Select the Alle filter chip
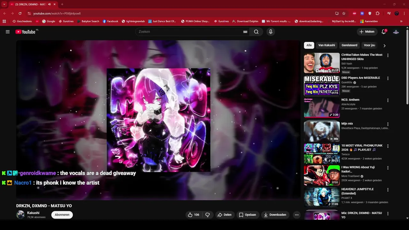This screenshot has width=409, height=230. pyautogui.click(x=309, y=45)
